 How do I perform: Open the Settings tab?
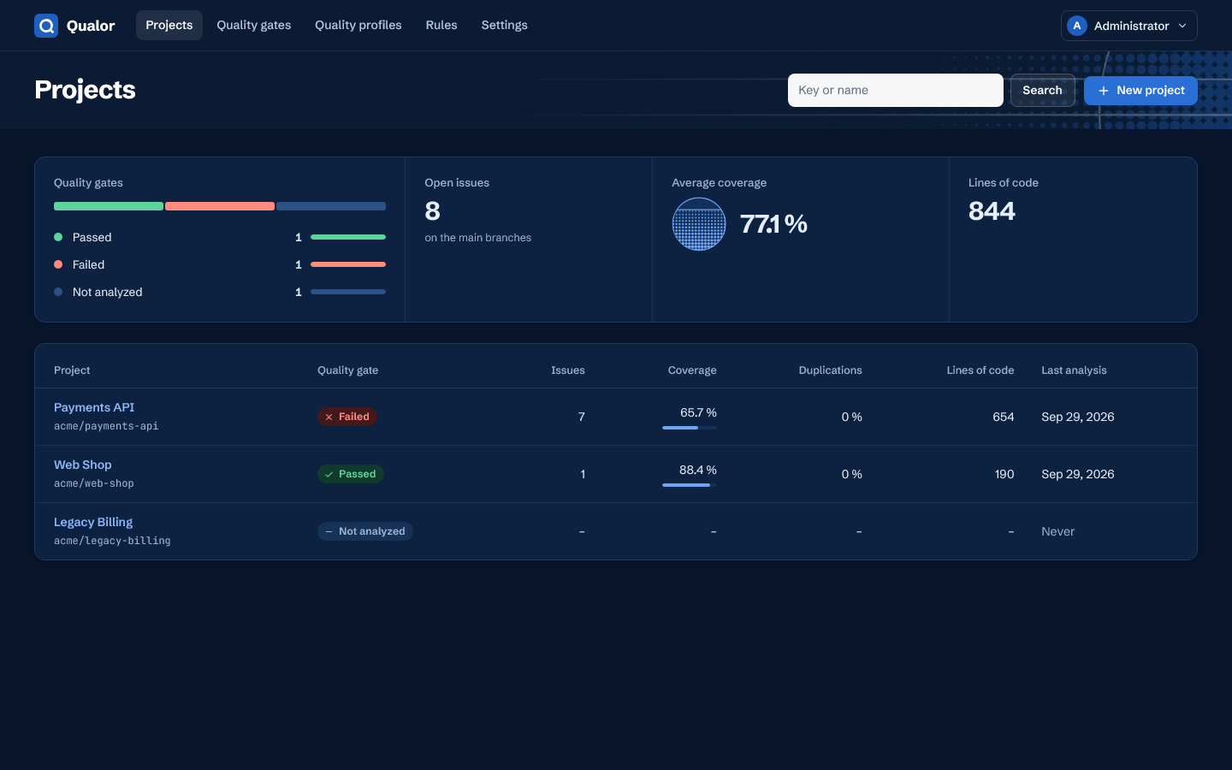pyautogui.click(x=505, y=25)
